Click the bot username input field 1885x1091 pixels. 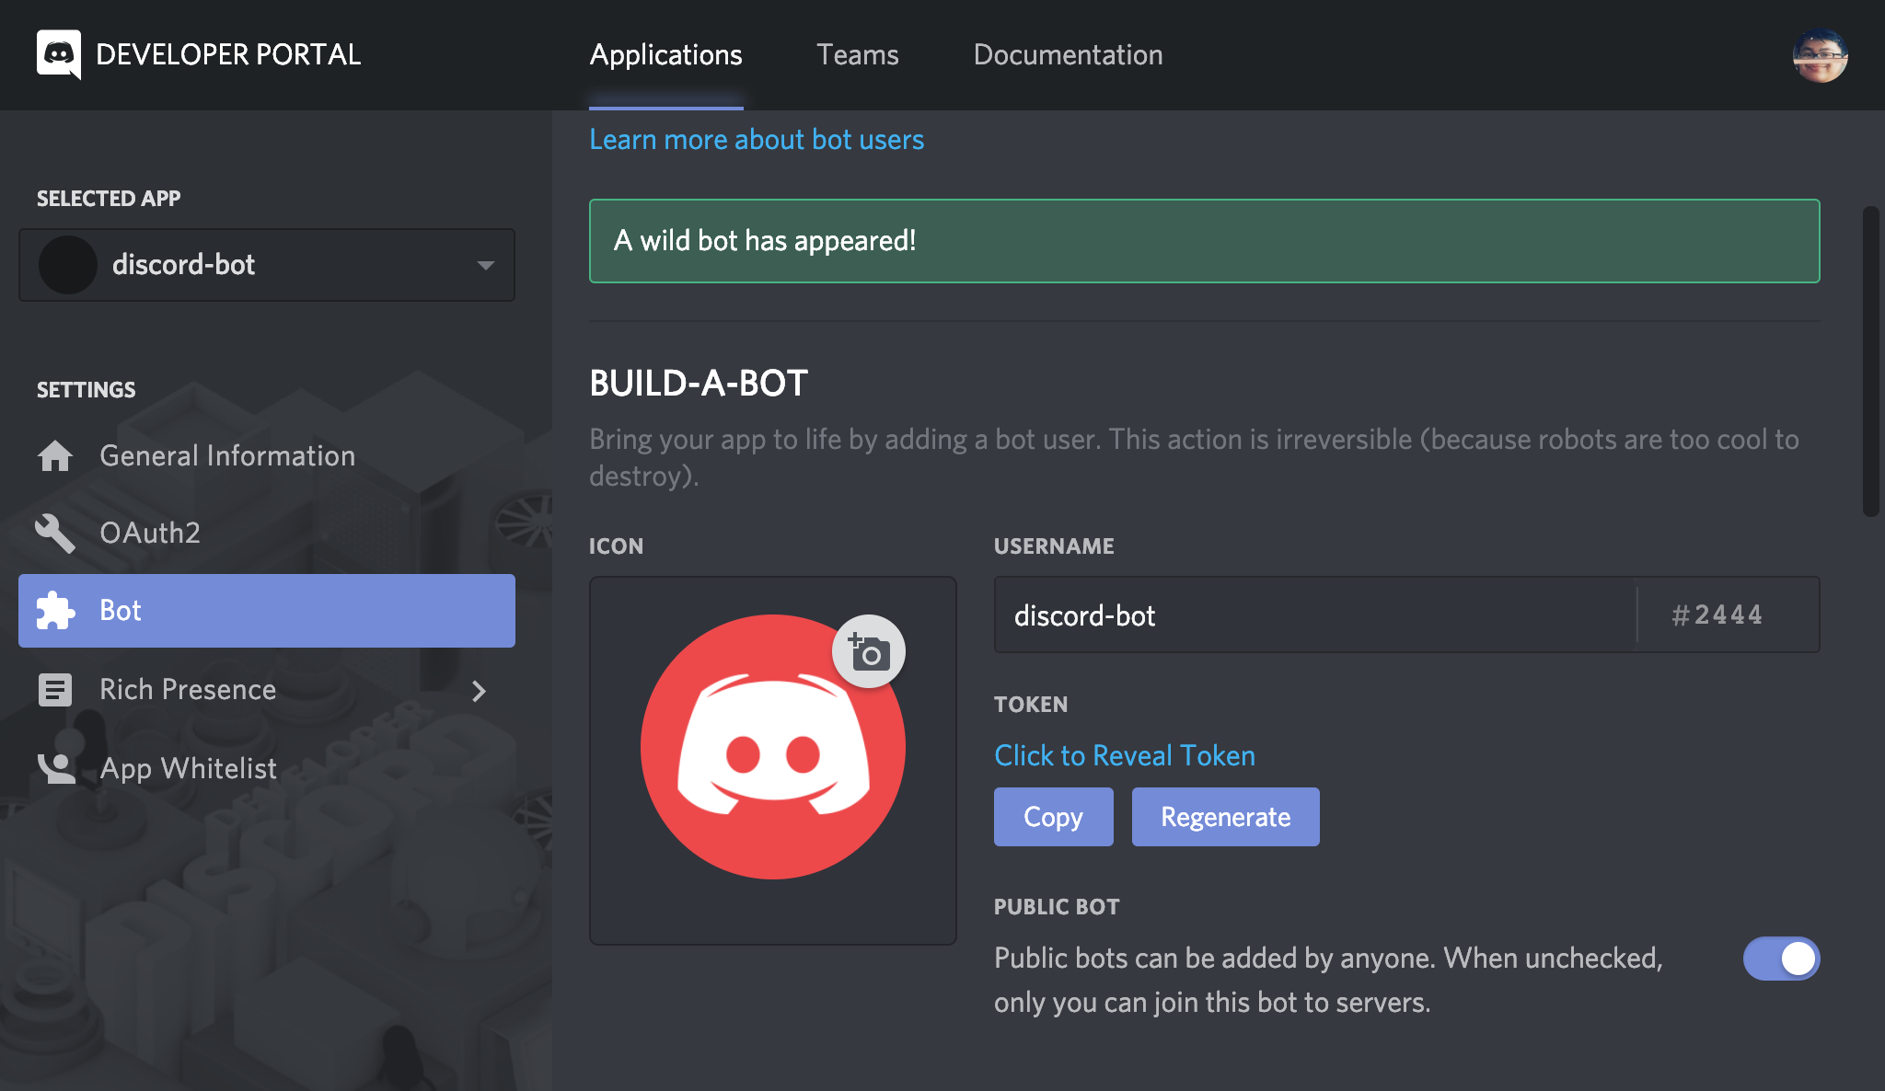(x=1311, y=614)
